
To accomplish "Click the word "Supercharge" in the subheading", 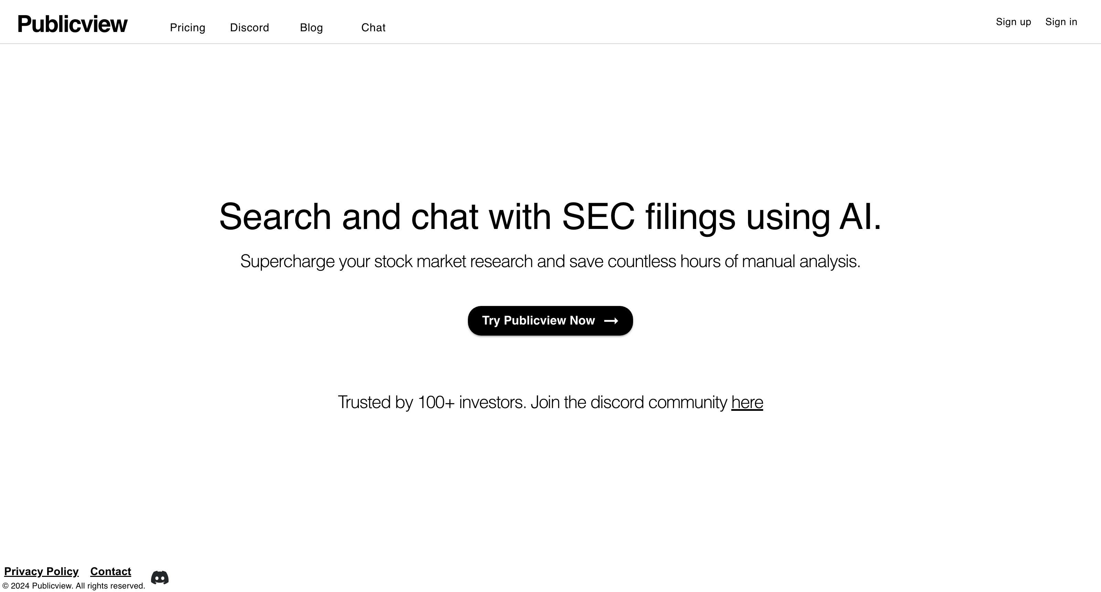I will click(287, 261).
